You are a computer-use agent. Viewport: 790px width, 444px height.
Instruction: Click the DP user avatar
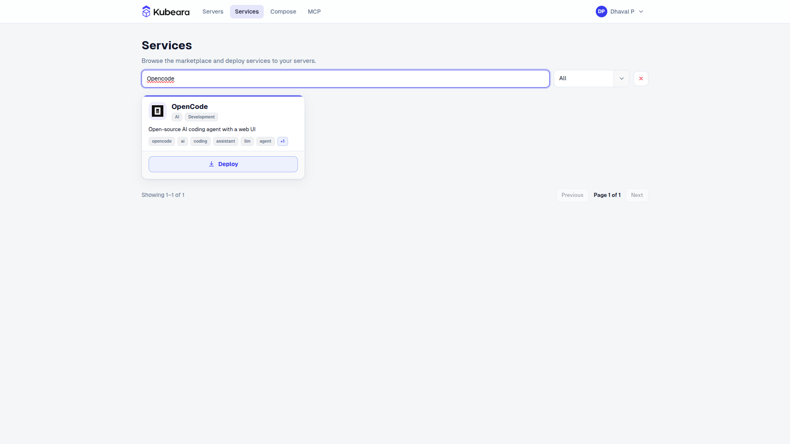point(602,12)
